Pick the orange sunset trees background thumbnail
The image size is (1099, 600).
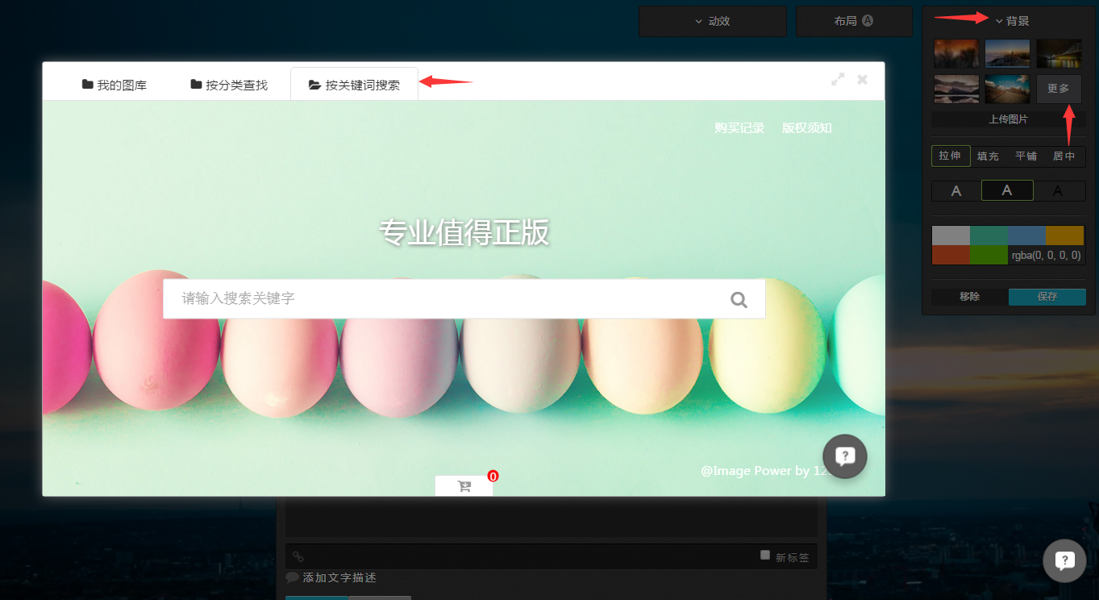pos(956,53)
